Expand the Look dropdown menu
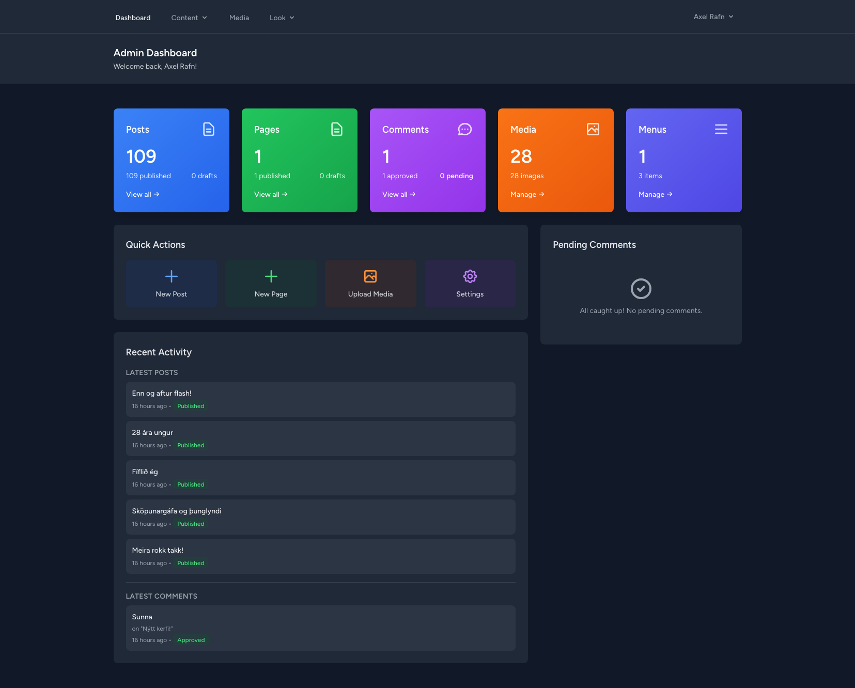 tap(282, 18)
